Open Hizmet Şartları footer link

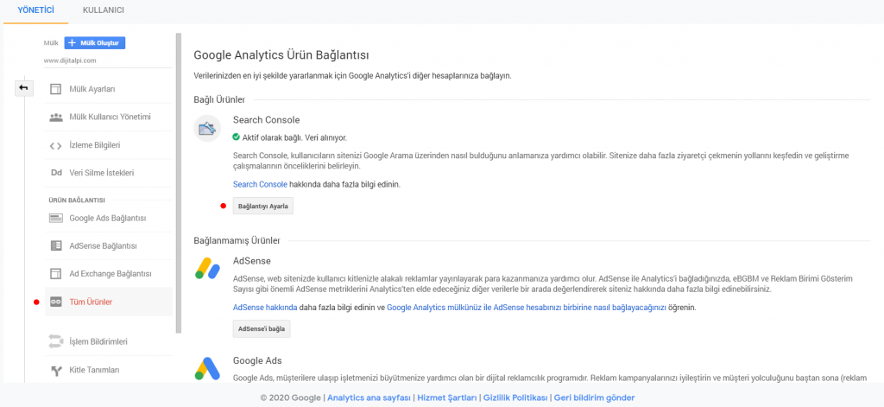point(446,398)
